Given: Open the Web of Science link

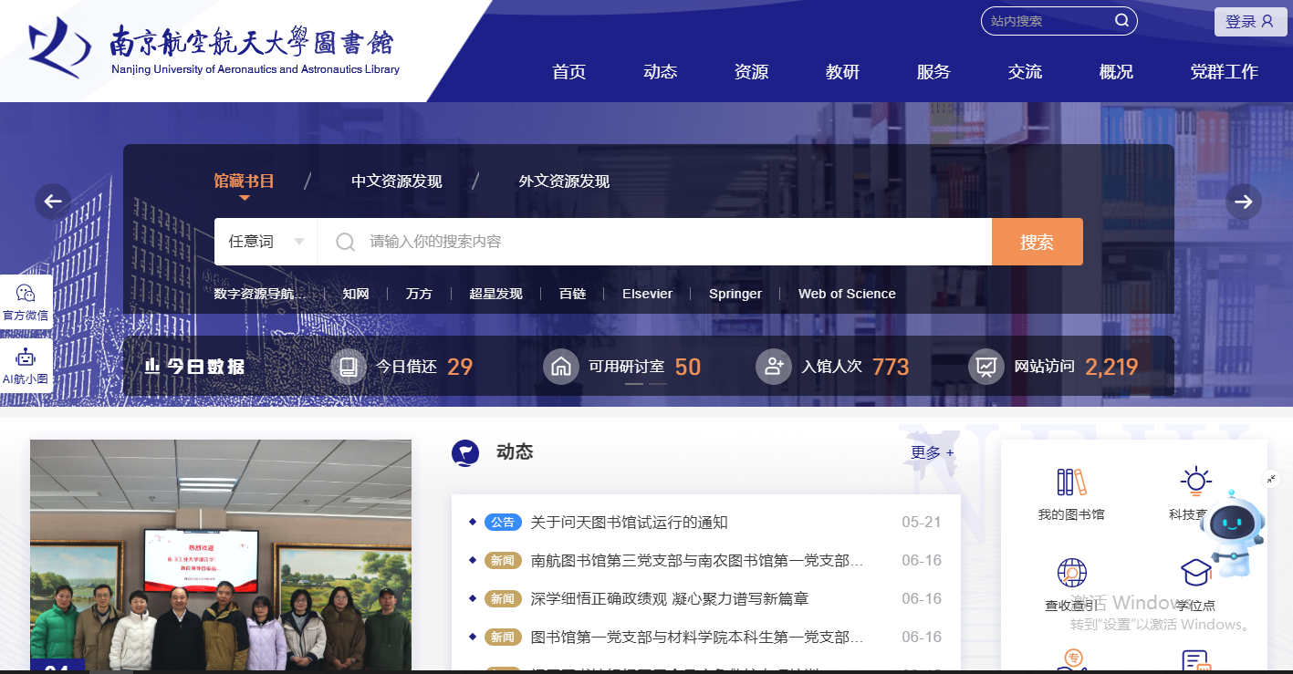Looking at the screenshot, I should click(x=847, y=294).
